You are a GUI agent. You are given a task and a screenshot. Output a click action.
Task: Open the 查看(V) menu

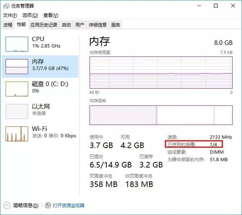(x=51, y=15)
